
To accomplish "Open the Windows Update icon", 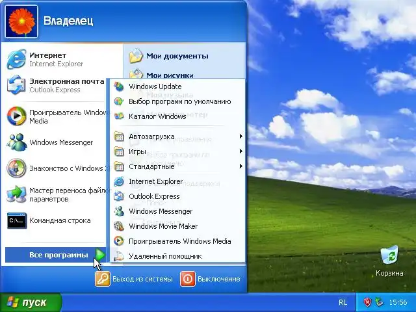I will coord(119,86).
